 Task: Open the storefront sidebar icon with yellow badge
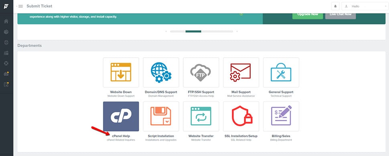(x=6, y=74)
